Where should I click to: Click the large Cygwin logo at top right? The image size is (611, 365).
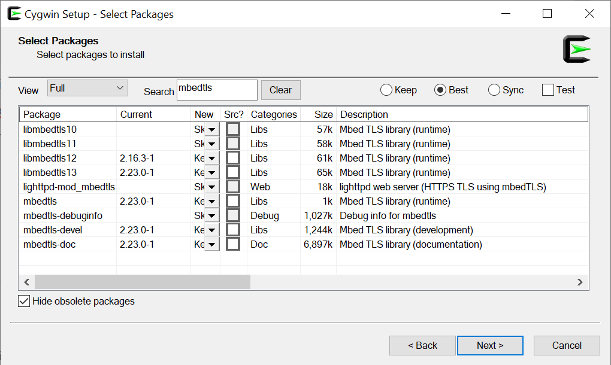[x=576, y=50]
